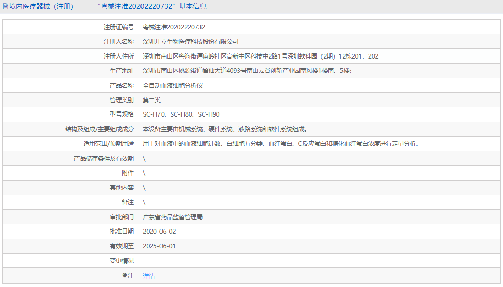This screenshot has height=287, width=503.
Task: Click the 有效期至 row label
Action: tap(122, 246)
